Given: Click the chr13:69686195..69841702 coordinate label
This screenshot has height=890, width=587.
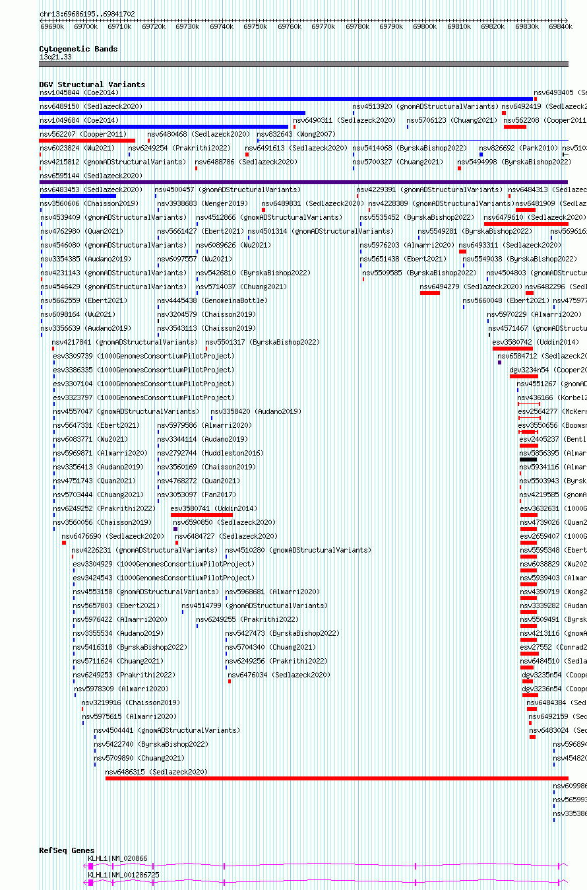Looking at the screenshot, I should point(87,14).
